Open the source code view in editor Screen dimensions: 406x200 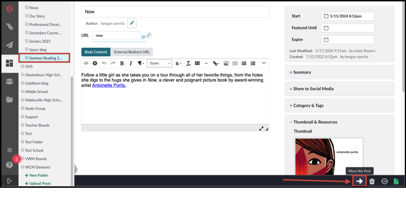[x=86, y=63]
